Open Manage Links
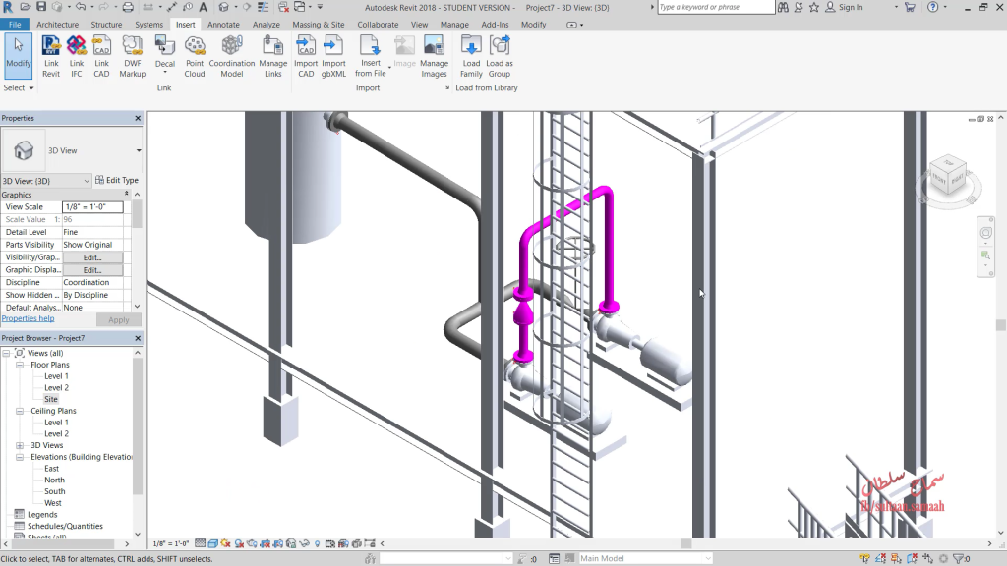Viewport: 1007px width, 566px height. [273, 56]
